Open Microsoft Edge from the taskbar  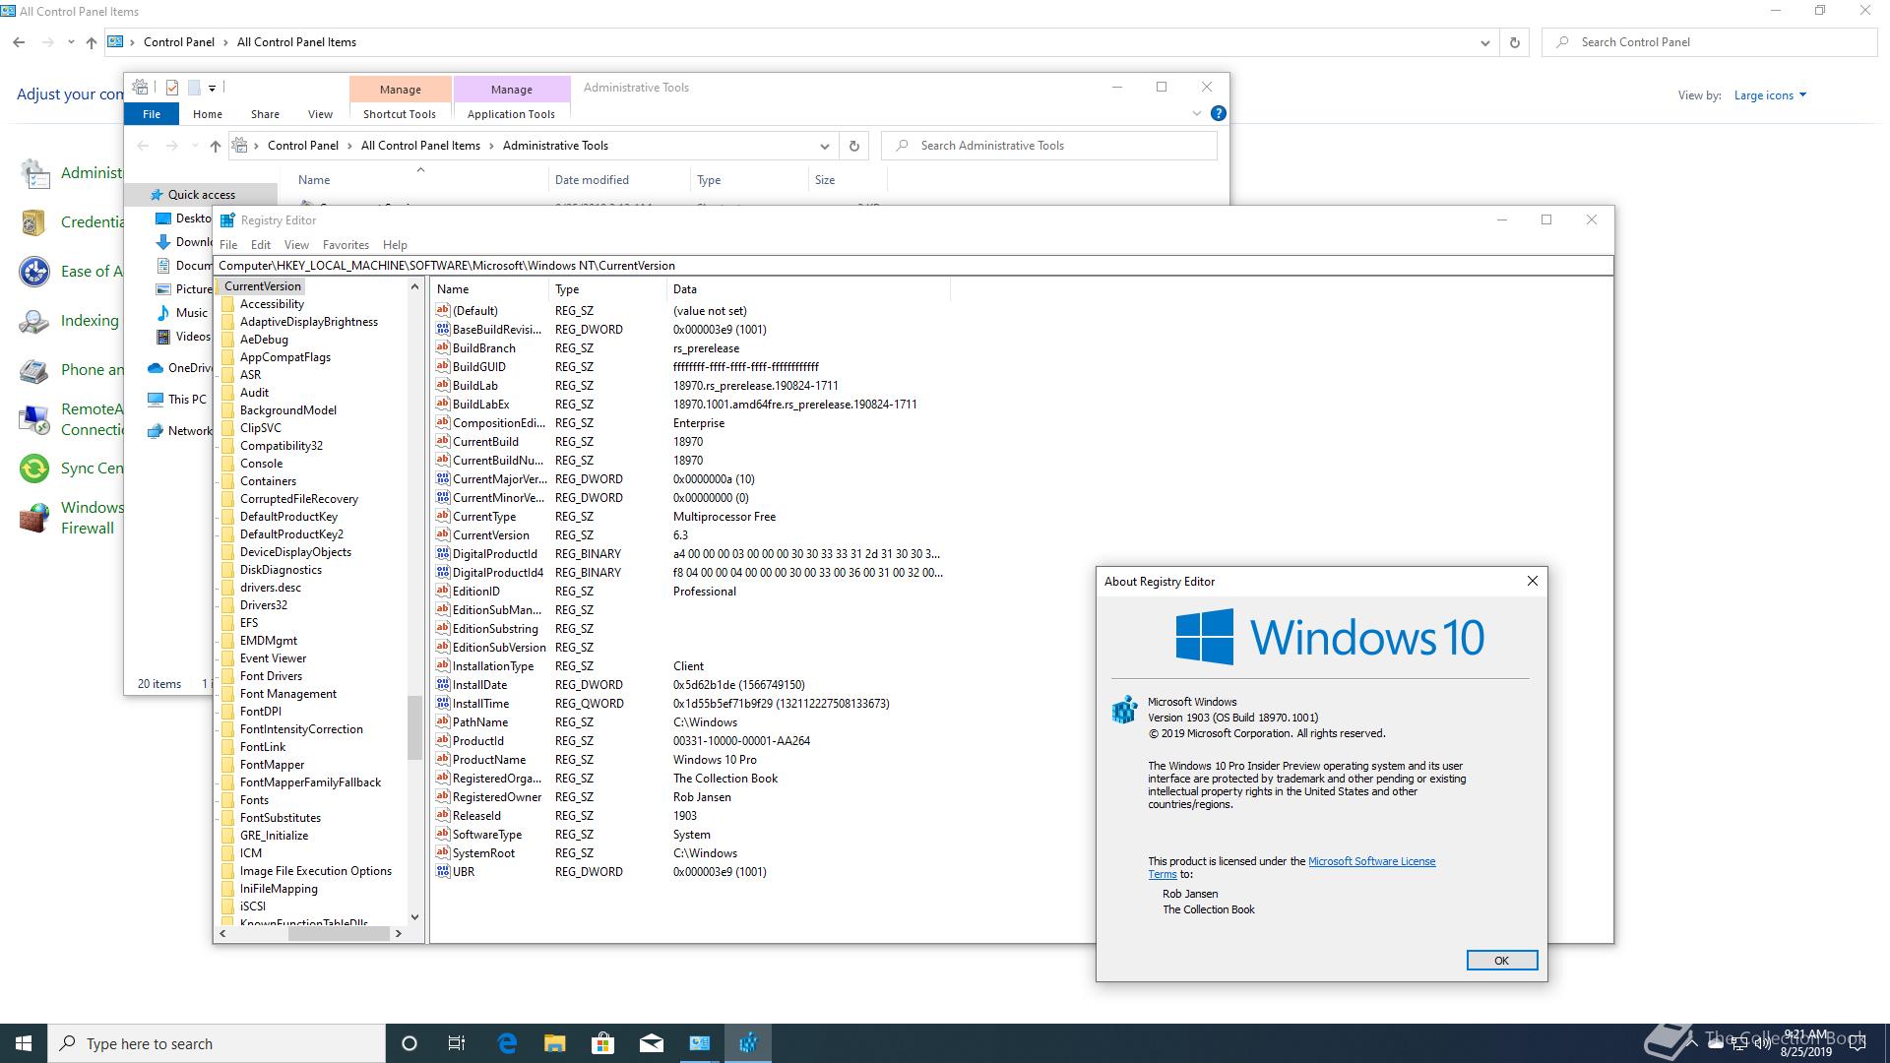tap(507, 1043)
